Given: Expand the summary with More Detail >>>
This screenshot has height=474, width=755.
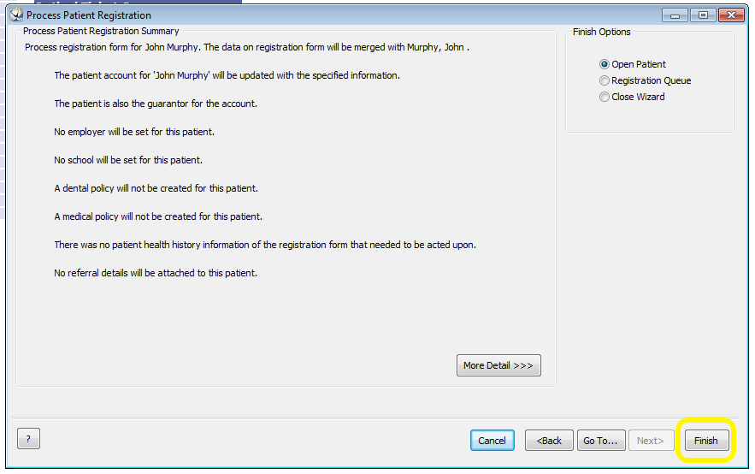Looking at the screenshot, I should [x=498, y=365].
